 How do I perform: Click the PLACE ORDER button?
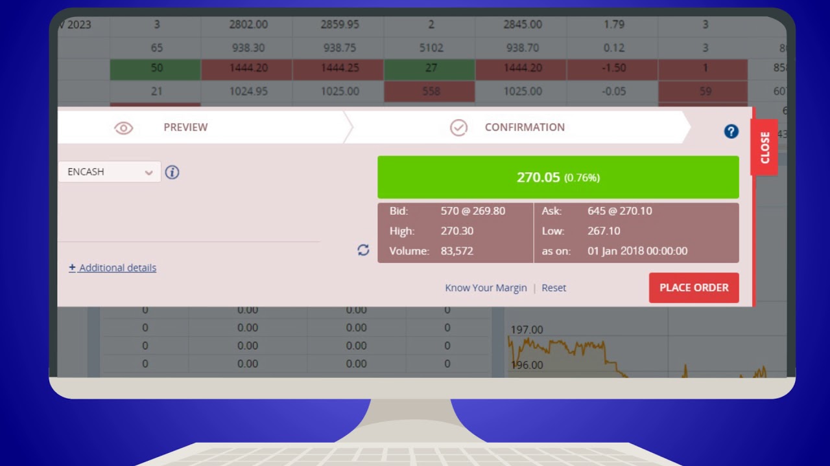tap(694, 287)
